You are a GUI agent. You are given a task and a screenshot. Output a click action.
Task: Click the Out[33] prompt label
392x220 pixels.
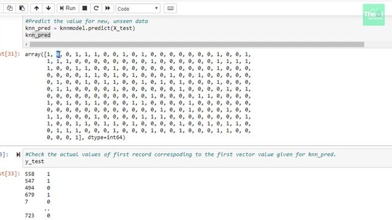point(10,174)
